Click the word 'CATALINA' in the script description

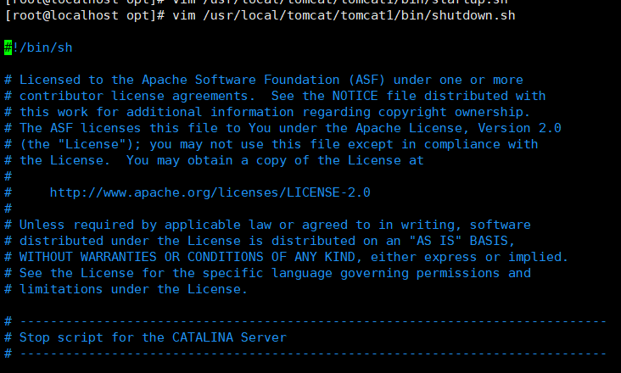(x=203, y=337)
